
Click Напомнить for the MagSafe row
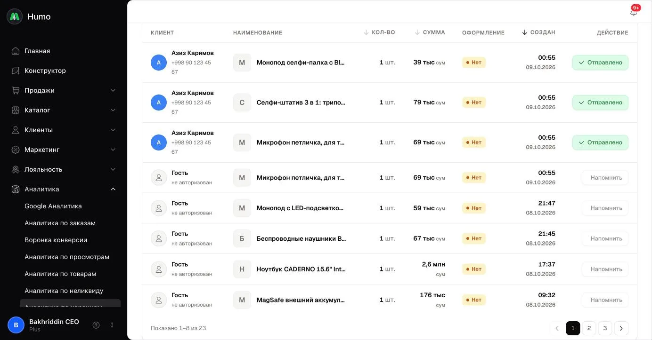click(605, 300)
